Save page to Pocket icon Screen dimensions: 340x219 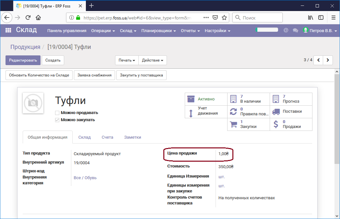pos(215,17)
